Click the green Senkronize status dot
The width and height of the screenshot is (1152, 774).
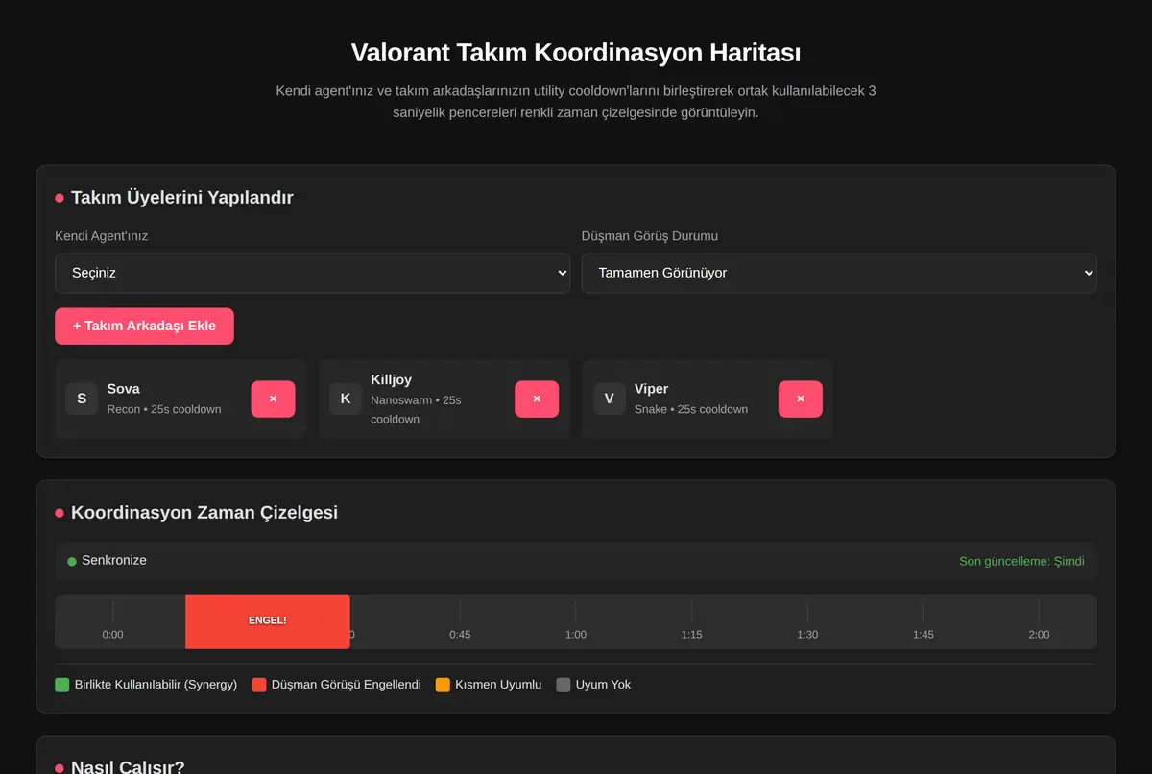[x=72, y=561]
